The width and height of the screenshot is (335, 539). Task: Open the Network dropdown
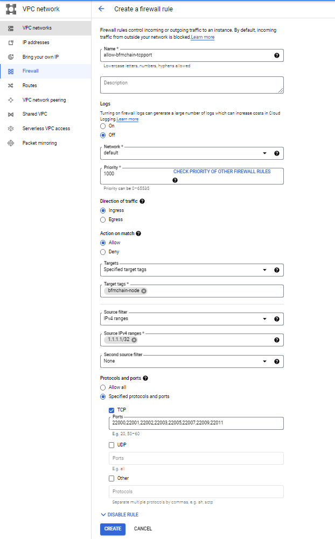click(264, 153)
